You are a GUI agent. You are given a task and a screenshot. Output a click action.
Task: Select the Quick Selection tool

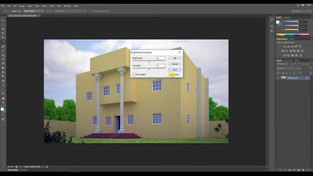click(x=3, y=33)
